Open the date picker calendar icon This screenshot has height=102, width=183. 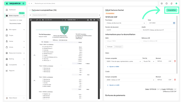[x=174, y=23]
